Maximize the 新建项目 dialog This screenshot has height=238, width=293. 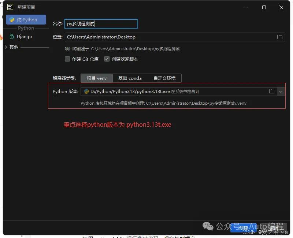[264, 7]
